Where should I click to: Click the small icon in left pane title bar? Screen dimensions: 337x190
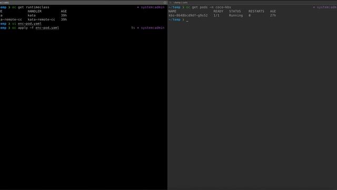click(165, 3)
